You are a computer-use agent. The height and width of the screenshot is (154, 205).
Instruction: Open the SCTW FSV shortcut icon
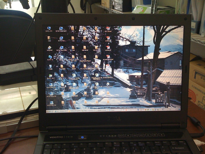tap(61, 39)
